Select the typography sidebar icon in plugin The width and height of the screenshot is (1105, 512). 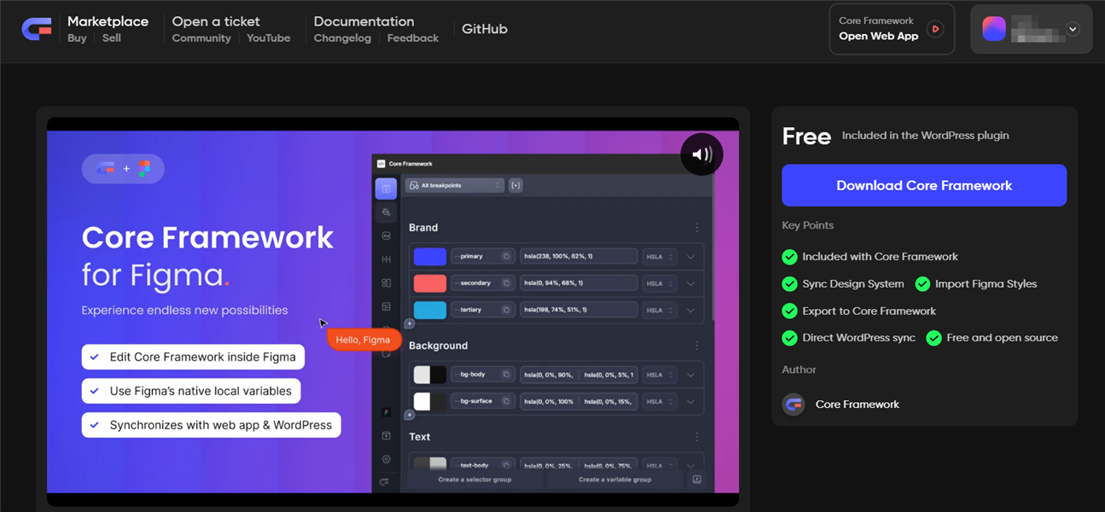tap(386, 236)
